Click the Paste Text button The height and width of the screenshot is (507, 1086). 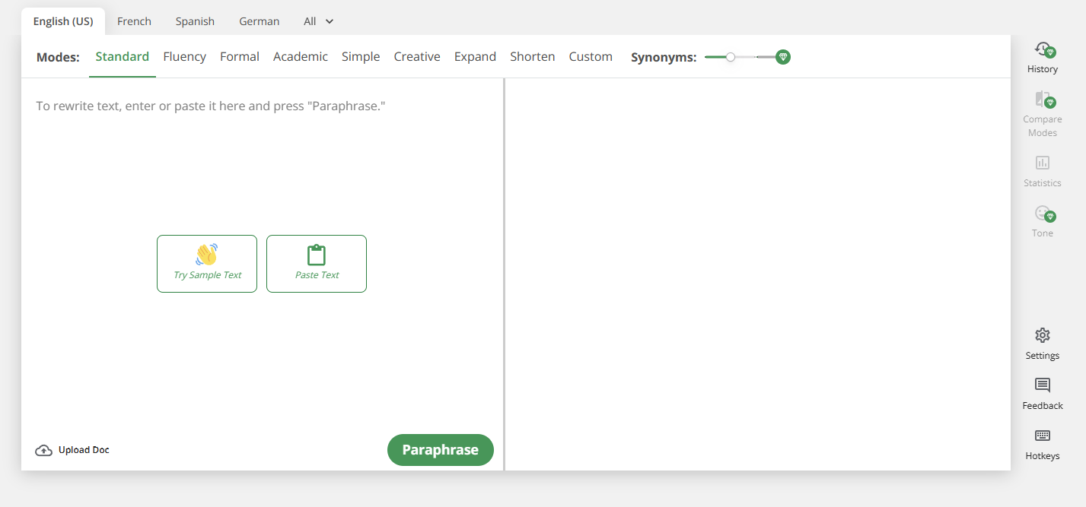(x=317, y=264)
